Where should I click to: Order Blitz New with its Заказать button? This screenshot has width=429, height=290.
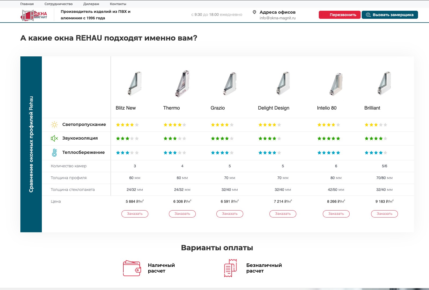[x=135, y=214]
